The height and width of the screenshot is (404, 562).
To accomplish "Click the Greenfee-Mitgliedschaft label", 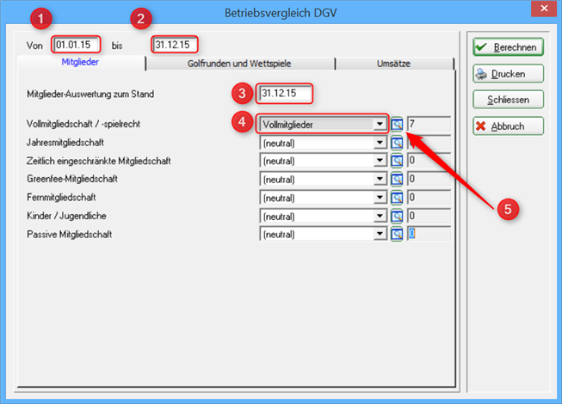I will pos(72,179).
